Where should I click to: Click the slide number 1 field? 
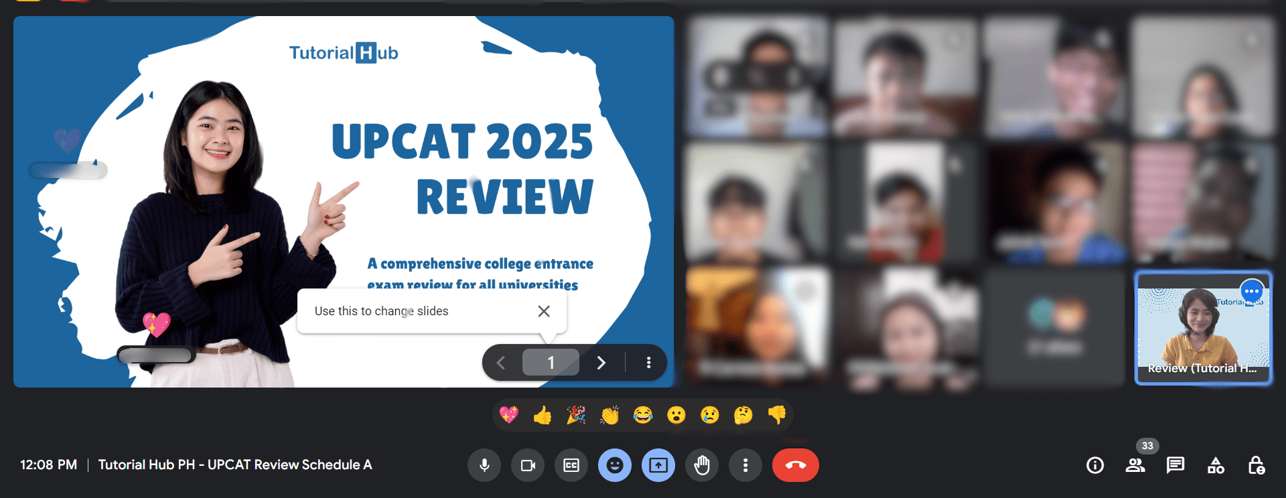tap(551, 363)
